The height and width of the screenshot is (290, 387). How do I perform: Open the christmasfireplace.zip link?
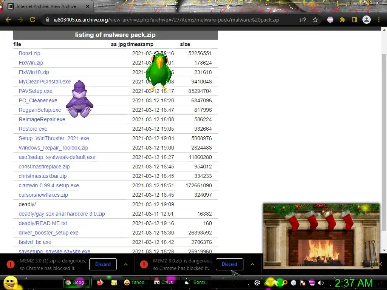pos(44,167)
